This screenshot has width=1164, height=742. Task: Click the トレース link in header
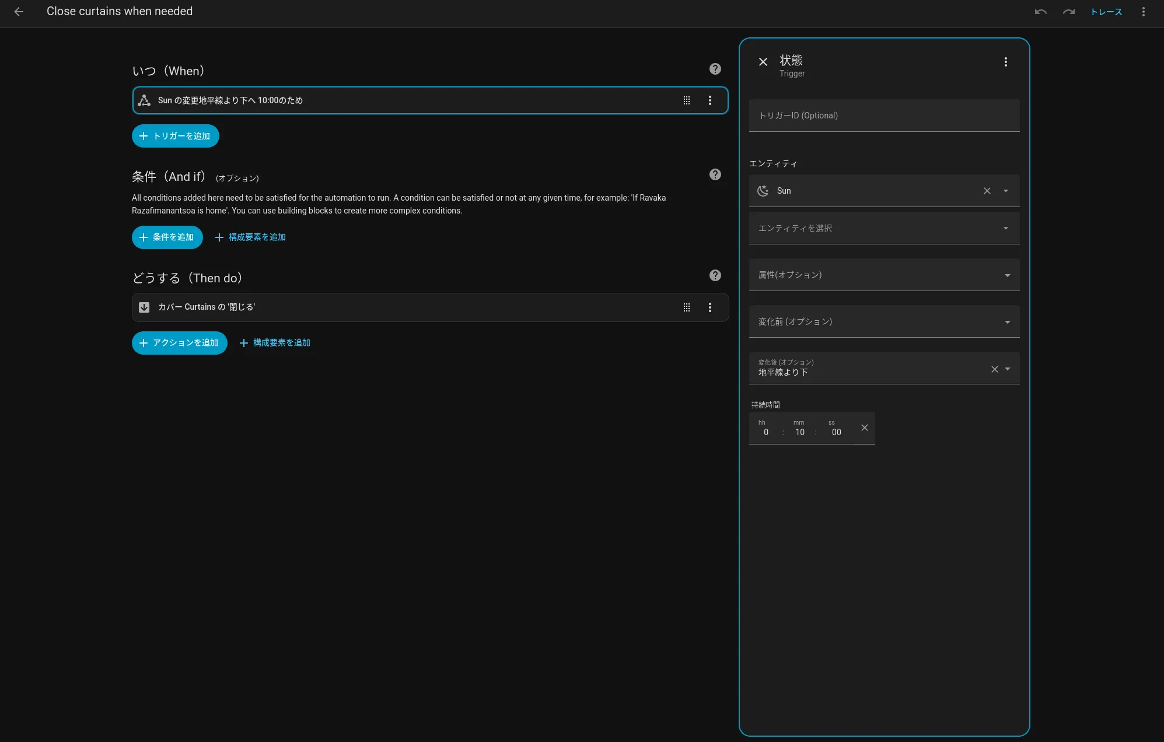[1106, 12]
